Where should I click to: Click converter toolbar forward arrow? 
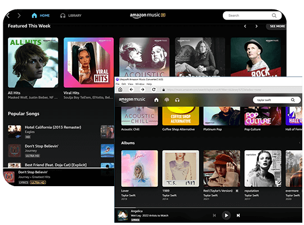tap(142, 89)
